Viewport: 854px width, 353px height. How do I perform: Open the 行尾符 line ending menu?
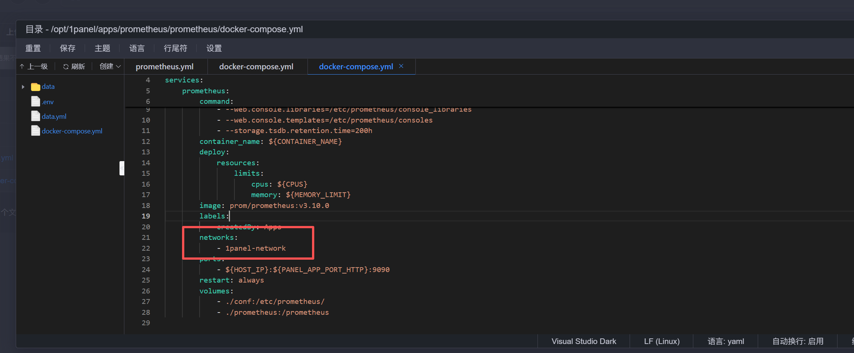point(175,48)
